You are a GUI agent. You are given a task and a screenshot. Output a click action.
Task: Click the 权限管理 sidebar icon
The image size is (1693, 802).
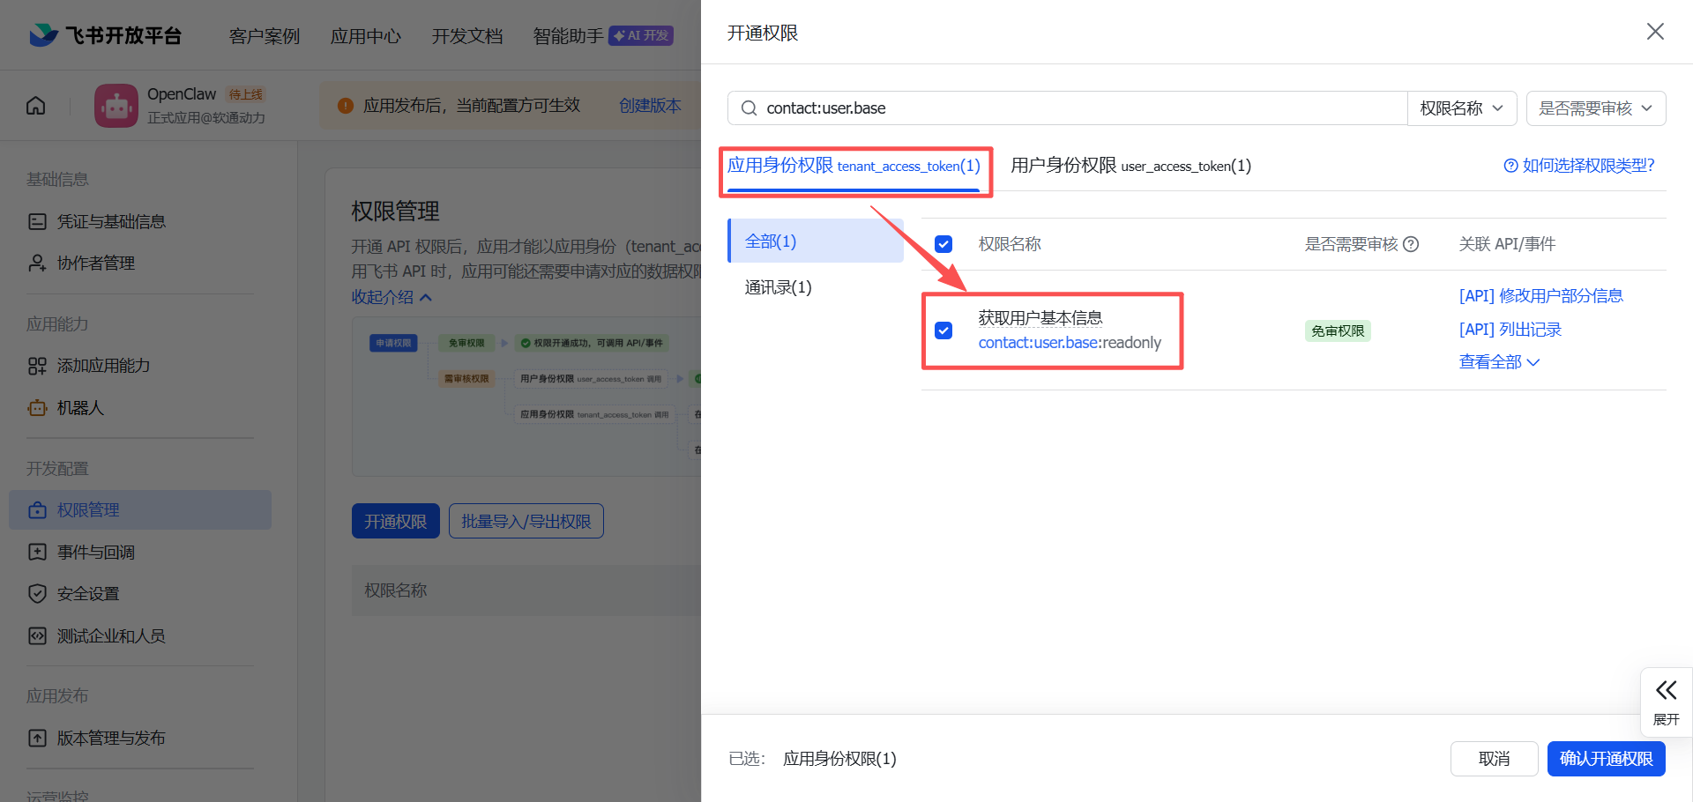pyautogui.click(x=37, y=510)
